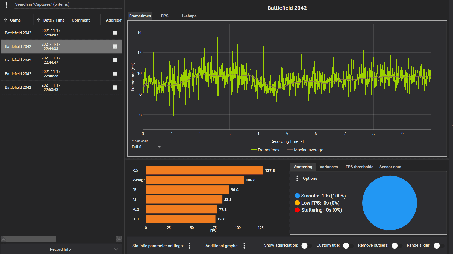Select the capture row dated 22:44:47

61,60
